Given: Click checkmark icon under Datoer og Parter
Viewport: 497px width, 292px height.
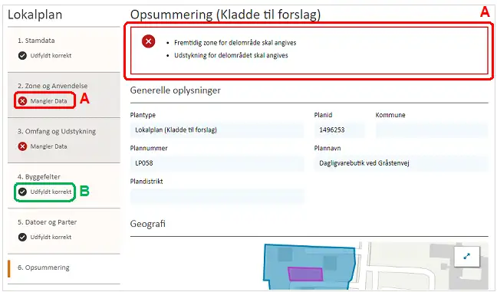Looking at the screenshot, I should click(22, 237).
